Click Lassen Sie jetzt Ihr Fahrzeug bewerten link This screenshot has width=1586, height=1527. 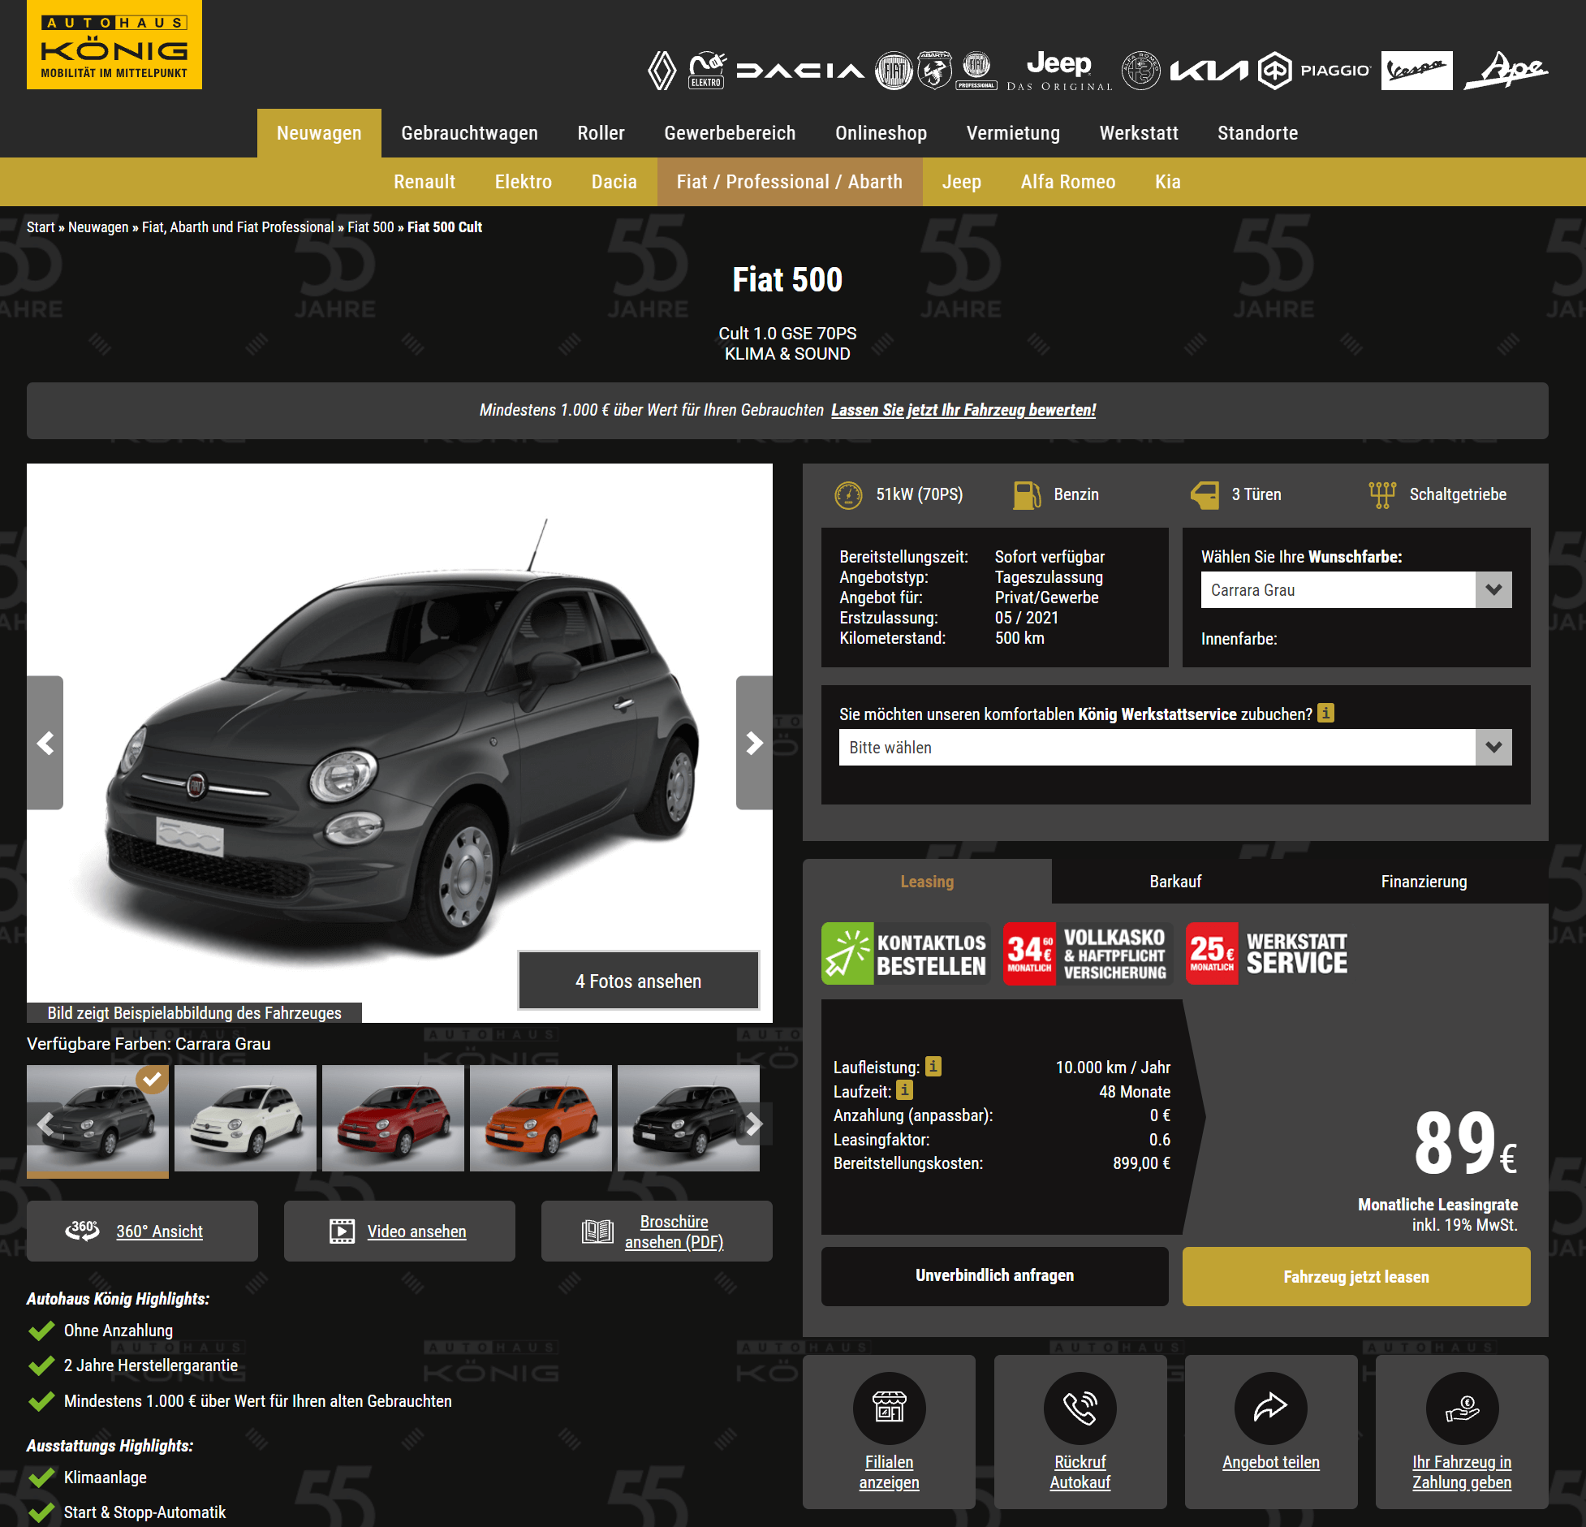coord(963,410)
